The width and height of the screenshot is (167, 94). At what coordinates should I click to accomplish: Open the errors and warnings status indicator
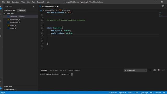pos(3,93)
